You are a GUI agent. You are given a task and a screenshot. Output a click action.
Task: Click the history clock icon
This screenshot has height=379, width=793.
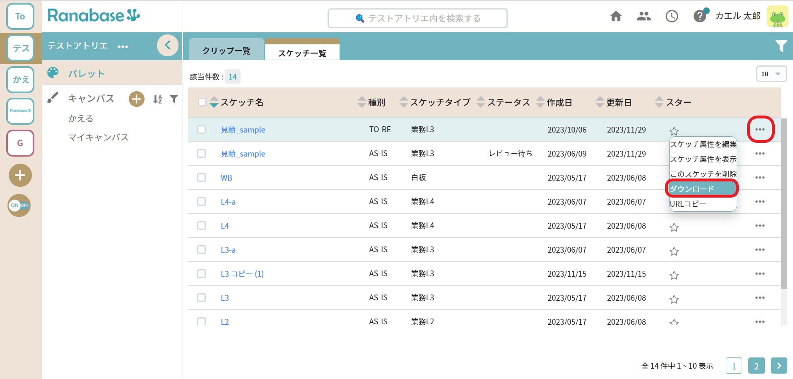click(x=672, y=16)
